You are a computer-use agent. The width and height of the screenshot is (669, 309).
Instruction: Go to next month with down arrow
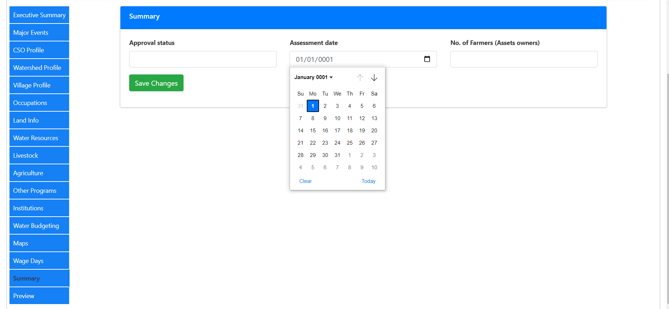374,77
